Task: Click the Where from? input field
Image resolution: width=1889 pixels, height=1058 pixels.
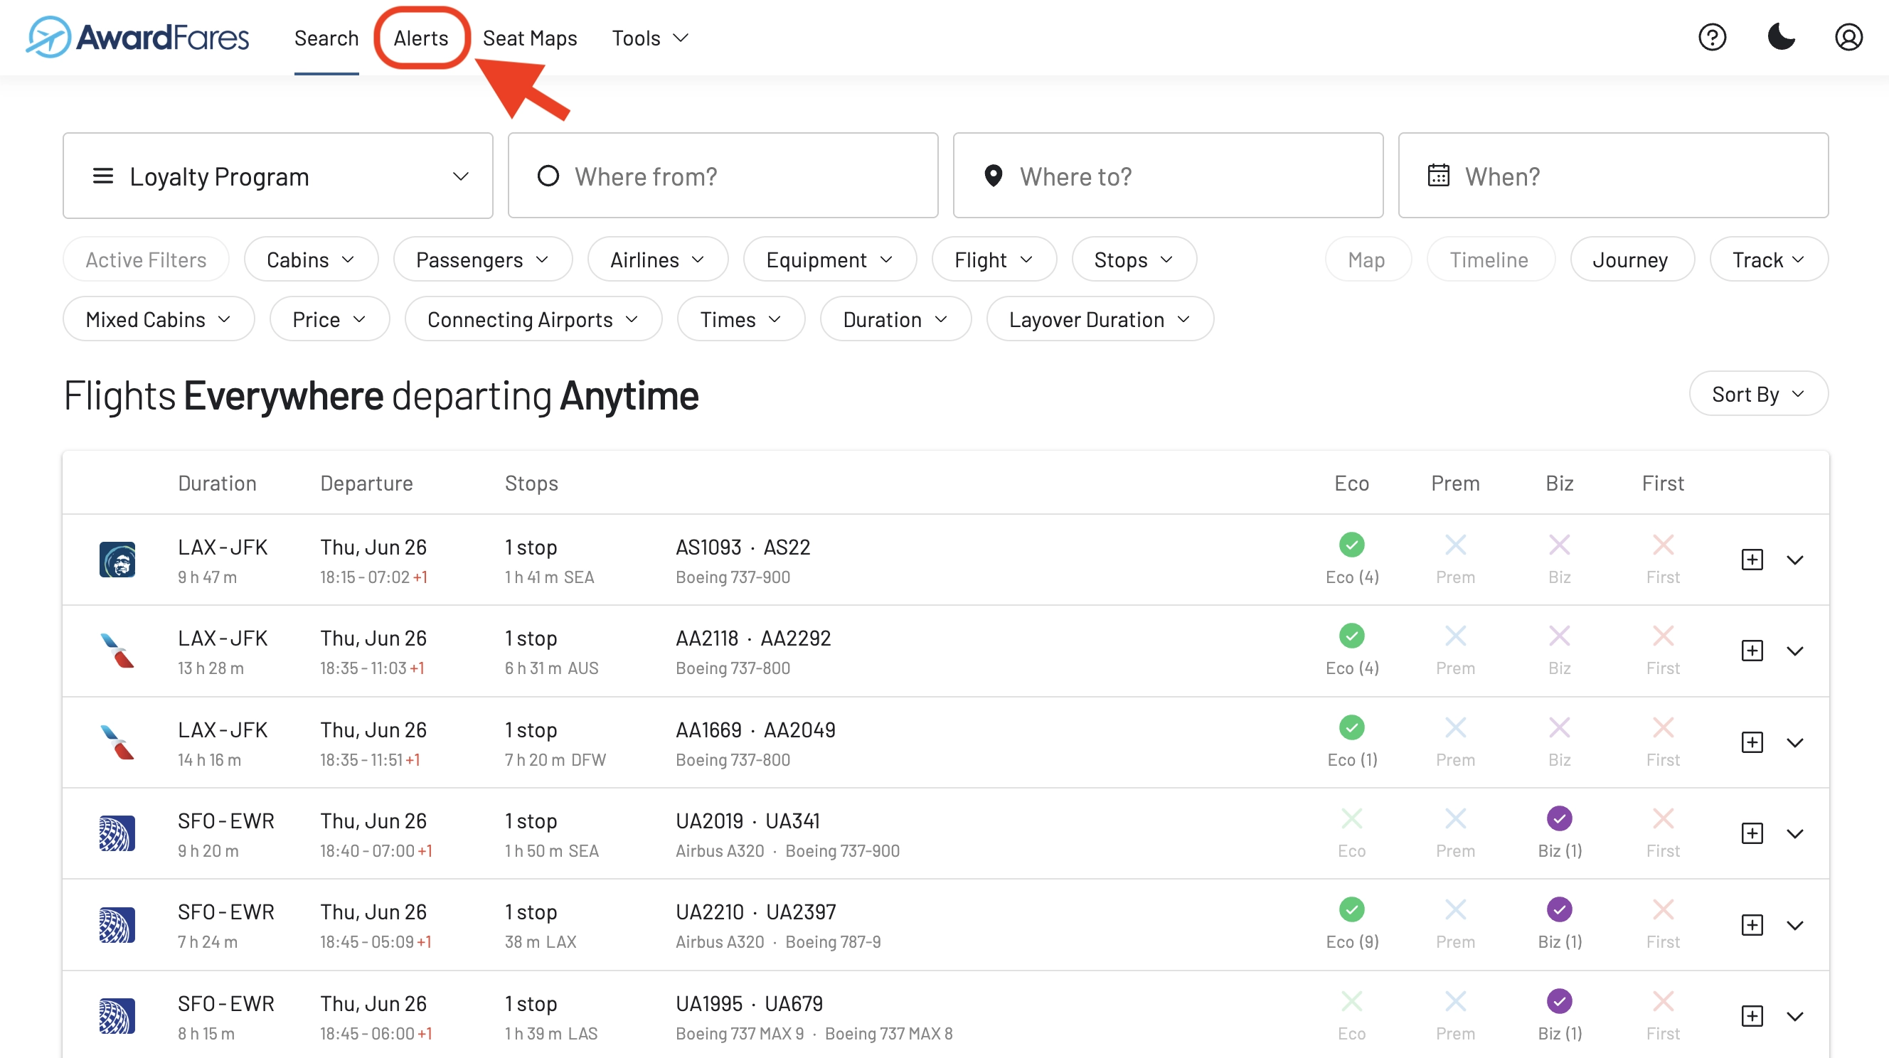Action: 723,176
